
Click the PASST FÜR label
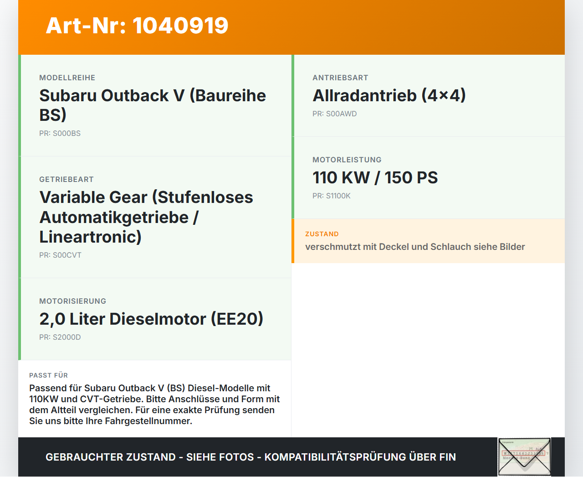click(49, 375)
